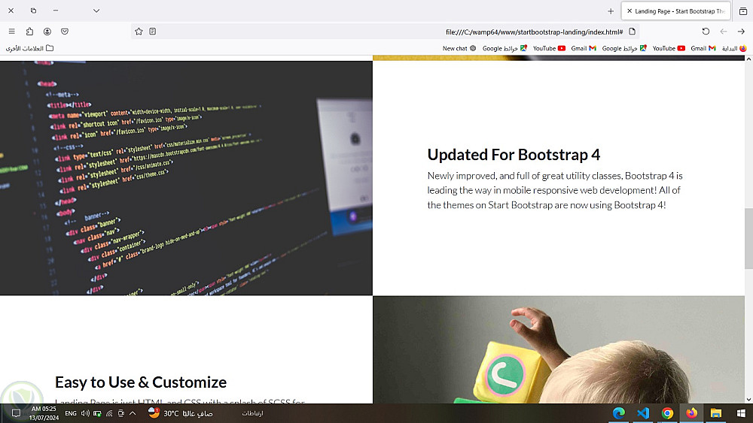Open the Firefox hamburger application menu
This screenshot has height=423, width=753.
(11, 31)
